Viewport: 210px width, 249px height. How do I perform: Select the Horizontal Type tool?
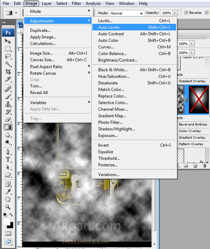[8, 159]
